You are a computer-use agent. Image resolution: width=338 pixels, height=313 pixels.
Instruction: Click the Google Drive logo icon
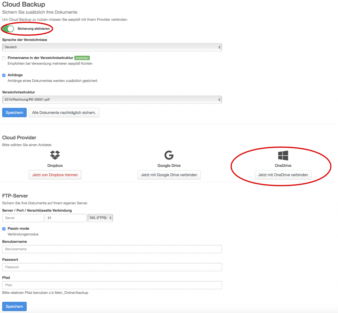169,155
